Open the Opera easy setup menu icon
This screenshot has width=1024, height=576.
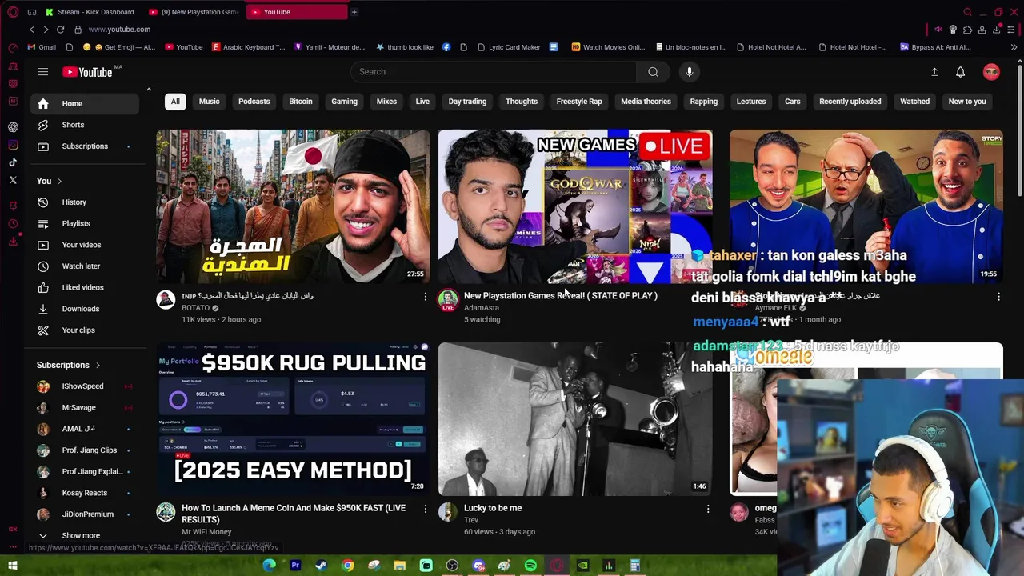(x=1012, y=30)
